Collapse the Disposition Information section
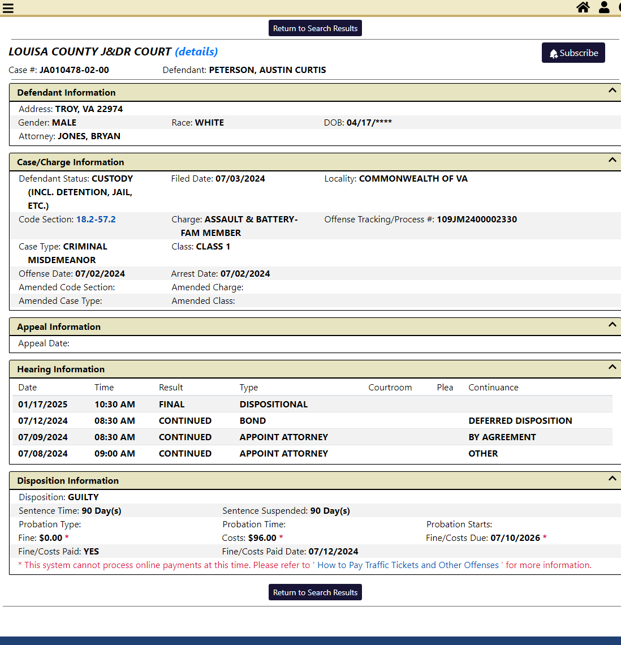 (612, 479)
